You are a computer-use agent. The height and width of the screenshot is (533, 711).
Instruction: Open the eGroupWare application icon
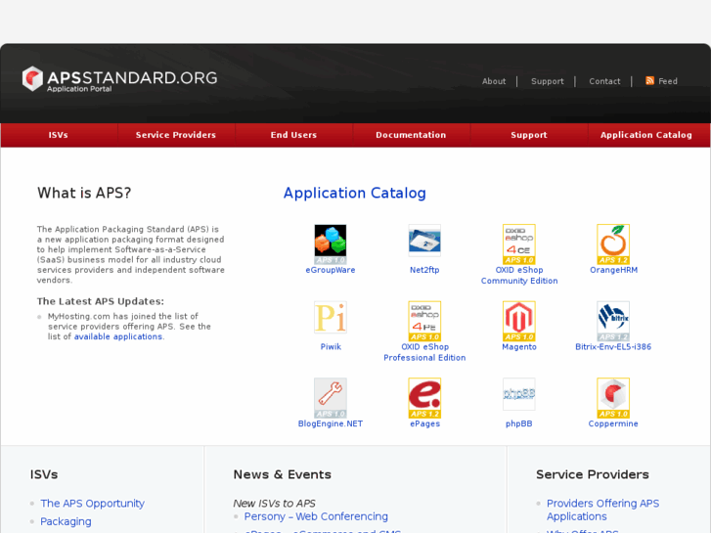tap(331, 244)
